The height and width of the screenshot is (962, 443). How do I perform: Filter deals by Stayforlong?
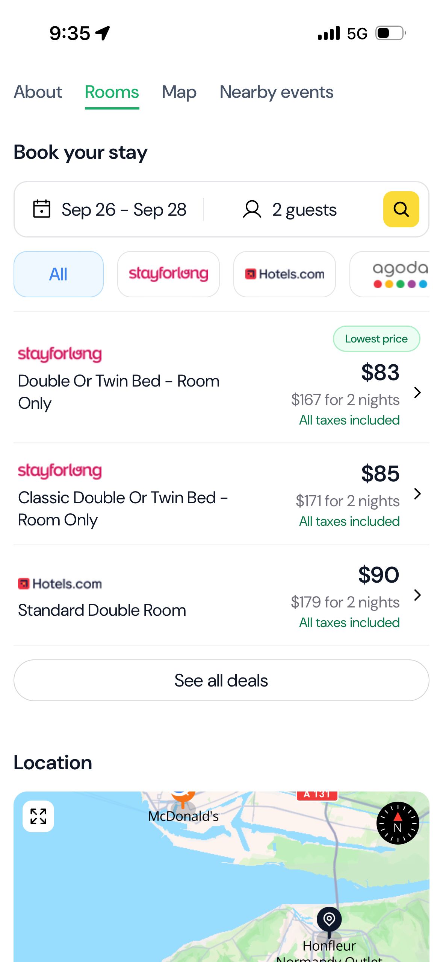[168, 274]
